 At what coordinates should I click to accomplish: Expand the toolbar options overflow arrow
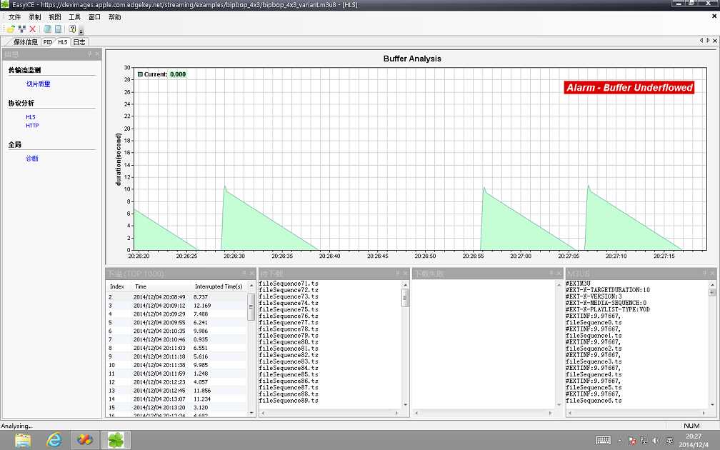tap(81, 31)
